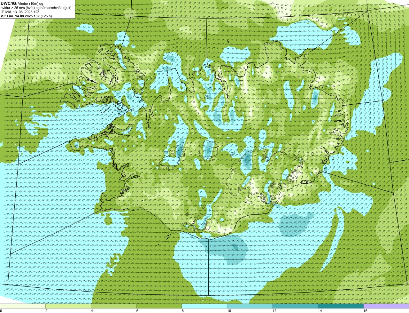Click the 'IT: Mið. 13. 08. 2025 12Z' text
Viewport: 409px width, 313px height.
tap(20, 12)
